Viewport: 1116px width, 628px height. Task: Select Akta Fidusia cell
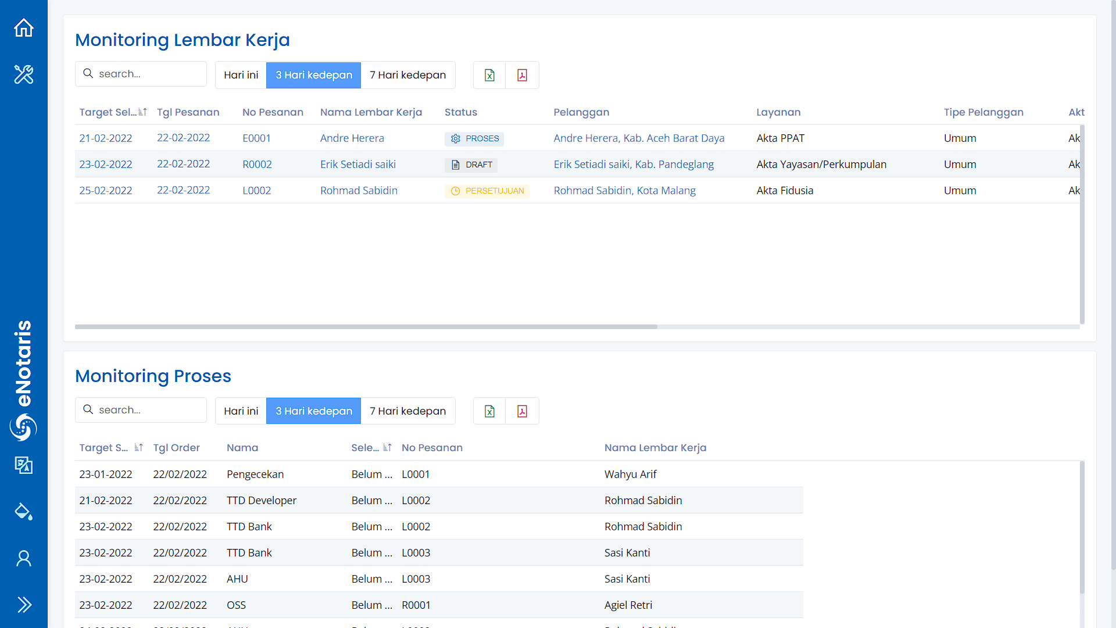pyautogui.click(x=785, y=191)
